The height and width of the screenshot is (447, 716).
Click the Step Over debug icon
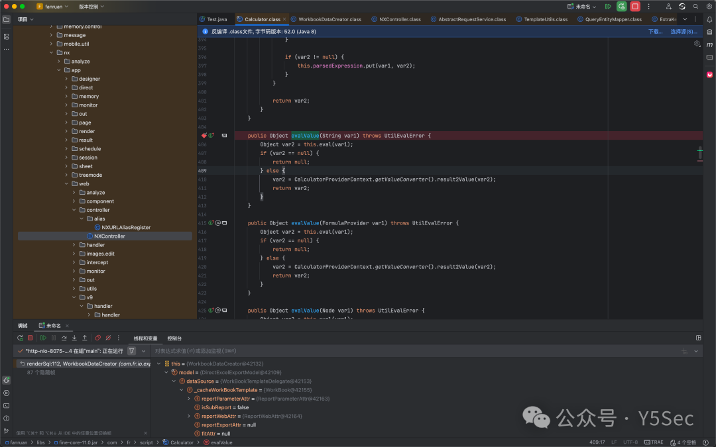tap(64, 338)
